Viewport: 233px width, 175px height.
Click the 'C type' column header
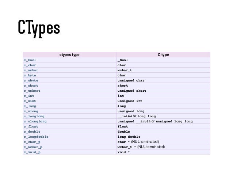163,55
